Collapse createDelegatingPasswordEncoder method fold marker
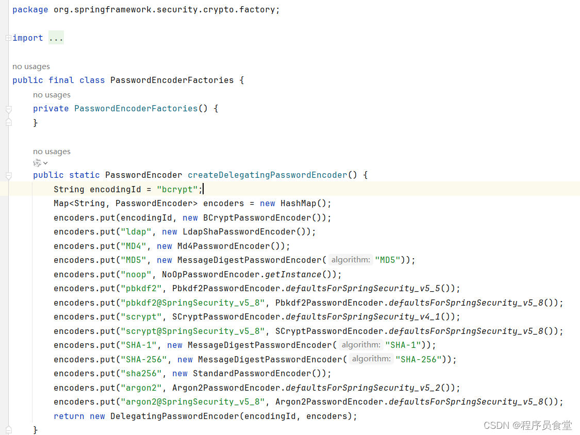 tap(9, 176)
